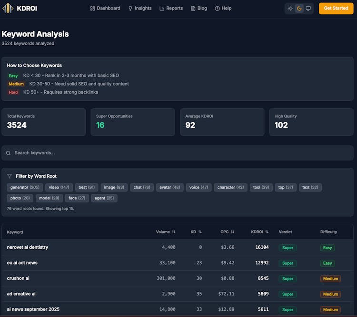Select dark theme moon icon
The width and height of the screenshot is (357, 317).
[x=299, y=8]
